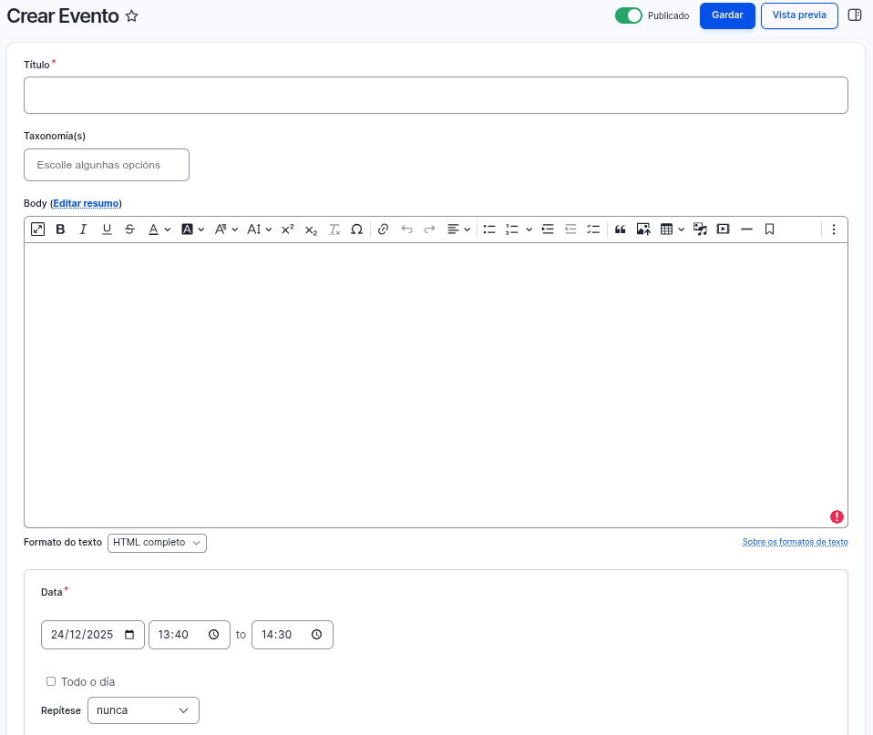Apply italic formatting in the toolbar
Image resolution: width=873 pixels, height=735 pixels.
coord(83,230)
